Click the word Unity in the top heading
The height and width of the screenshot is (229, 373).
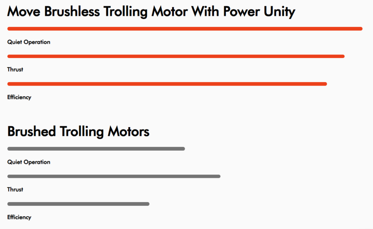coord(279,11)
